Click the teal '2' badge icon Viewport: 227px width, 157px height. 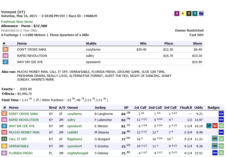coord(195,14)
